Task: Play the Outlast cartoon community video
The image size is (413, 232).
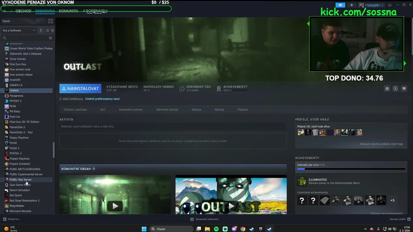Action: 231,206
